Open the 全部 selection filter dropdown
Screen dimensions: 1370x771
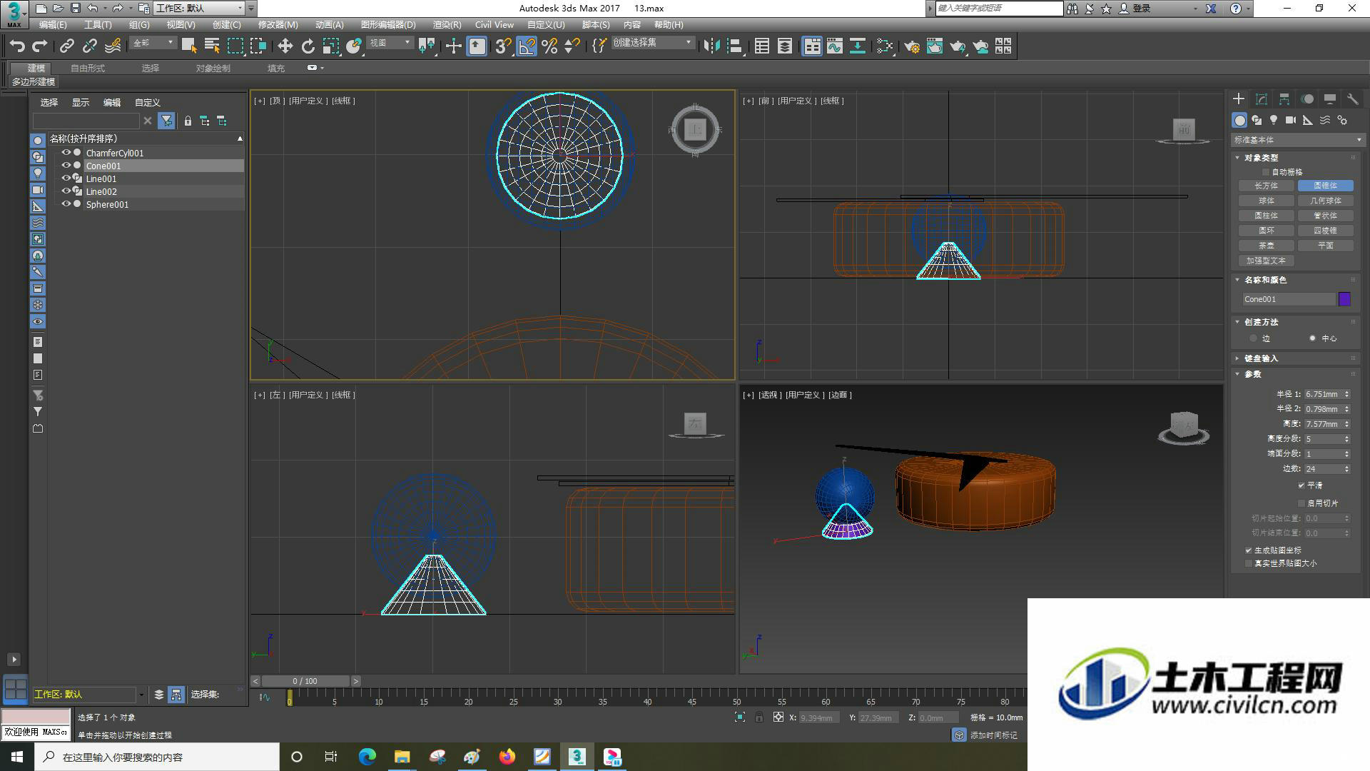coord(153,43)
